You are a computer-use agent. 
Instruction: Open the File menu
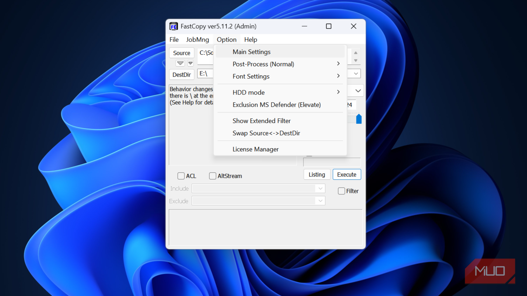174,40
